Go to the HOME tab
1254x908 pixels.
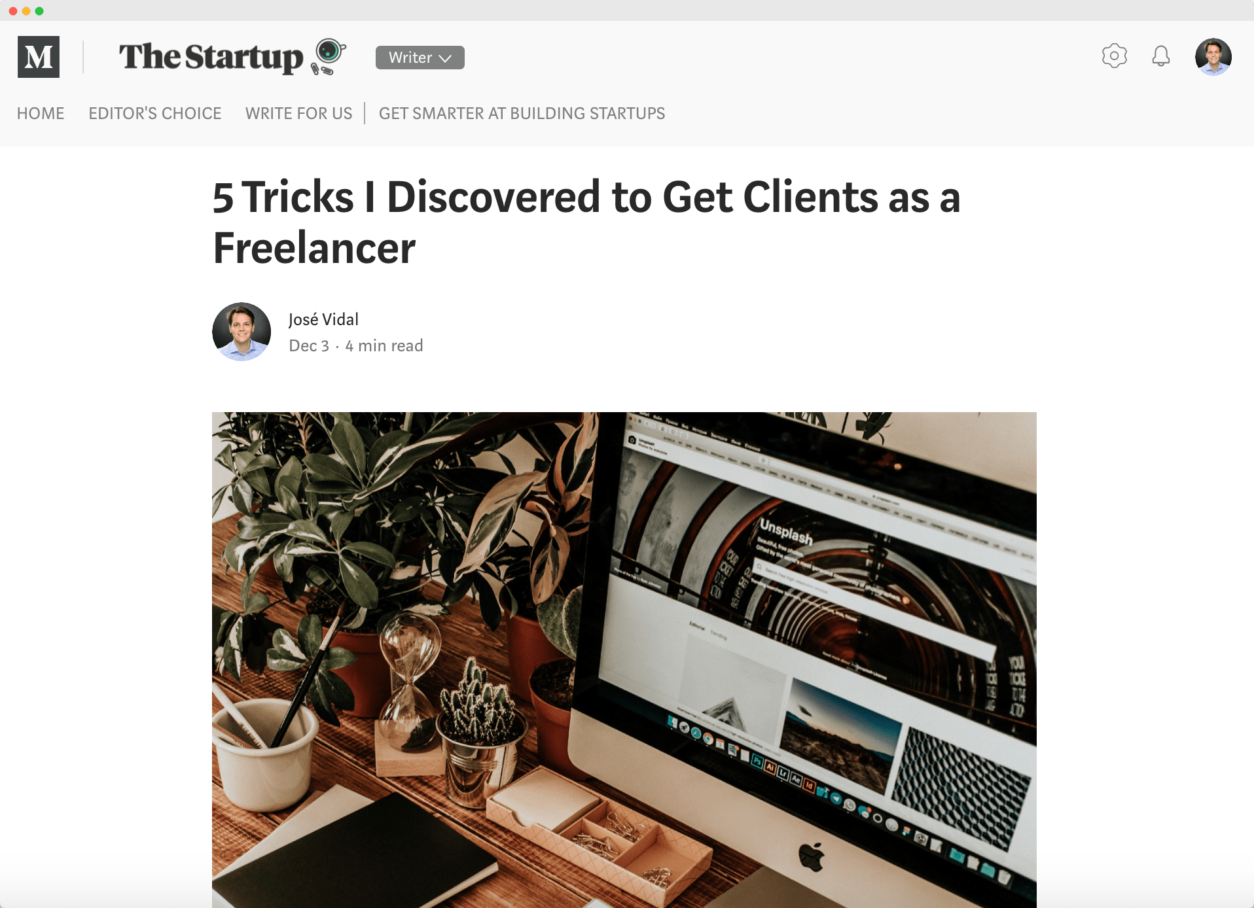pos(41,114)
